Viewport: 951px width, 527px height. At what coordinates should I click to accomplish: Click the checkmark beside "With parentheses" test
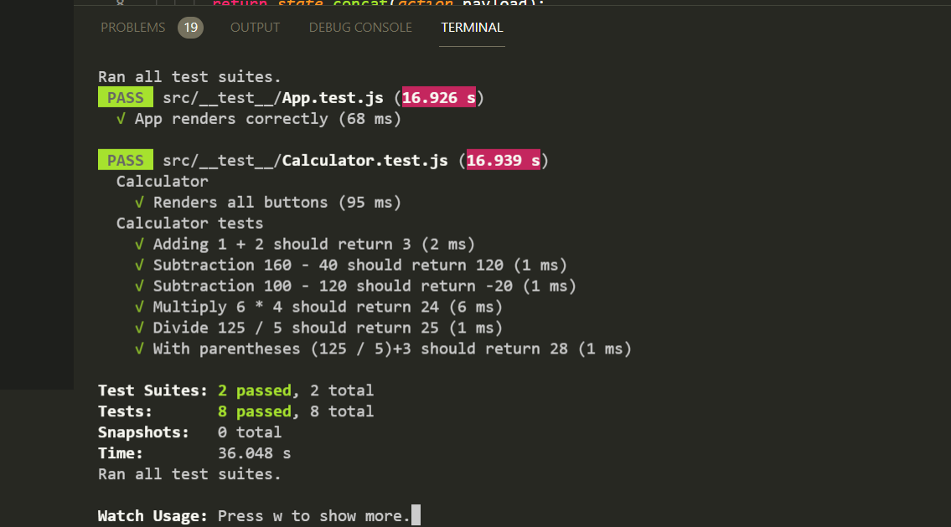(140, 349)
